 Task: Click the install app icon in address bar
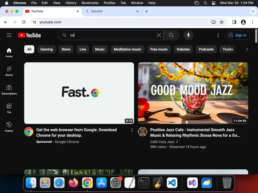click(213, 22)
